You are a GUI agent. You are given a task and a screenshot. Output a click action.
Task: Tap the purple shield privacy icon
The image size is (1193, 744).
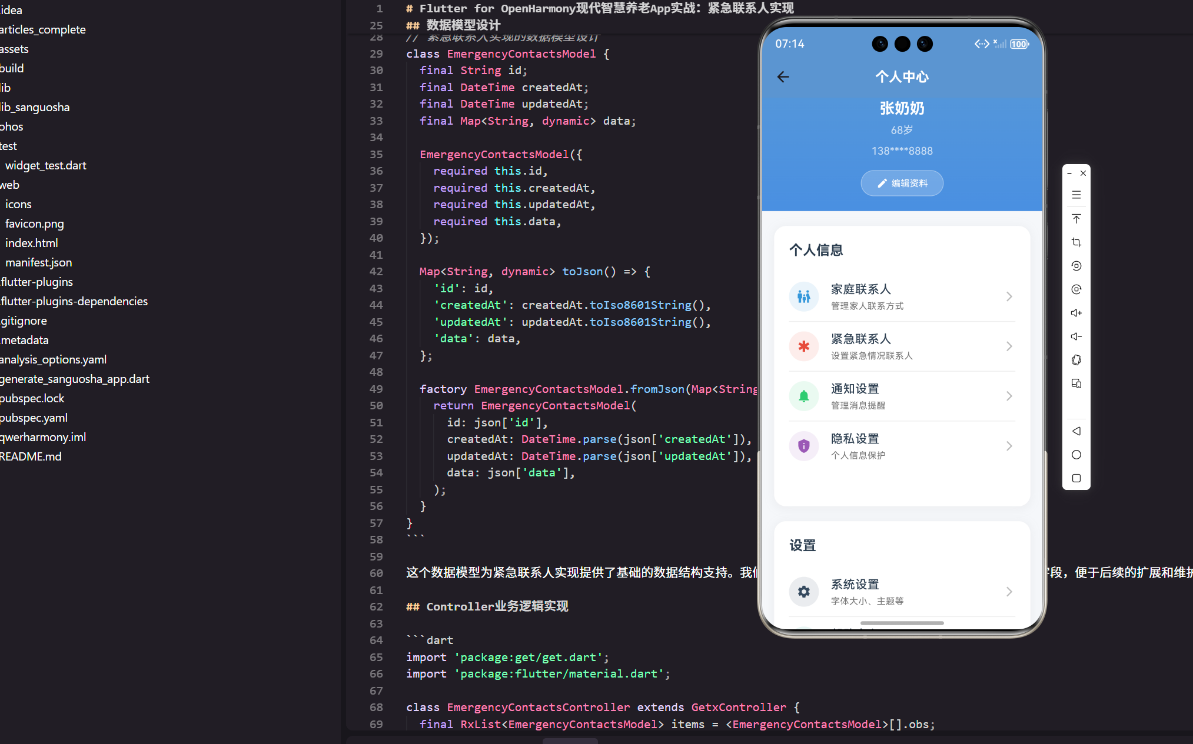point(803,446)
